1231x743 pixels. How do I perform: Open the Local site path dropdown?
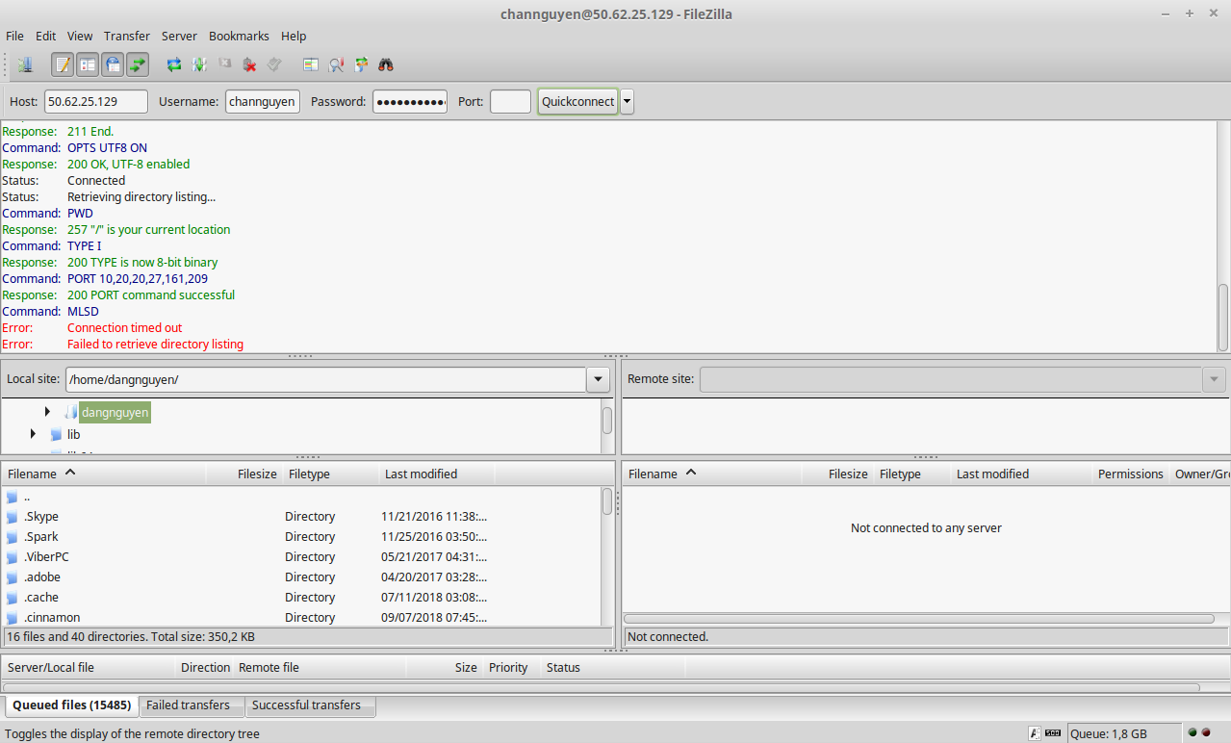point(599,379)
